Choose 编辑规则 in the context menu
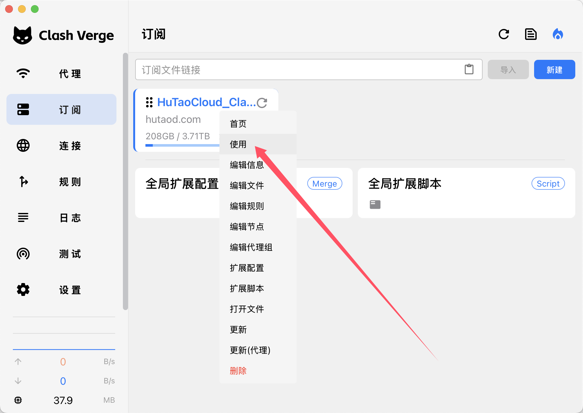Image resolution: width=583 pixels, height=413 pixels. 246,206
